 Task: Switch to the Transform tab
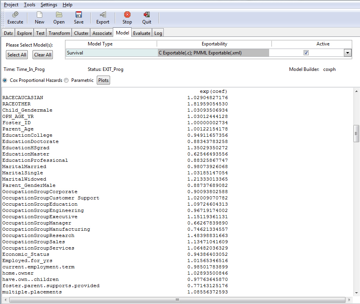(59, 33)
